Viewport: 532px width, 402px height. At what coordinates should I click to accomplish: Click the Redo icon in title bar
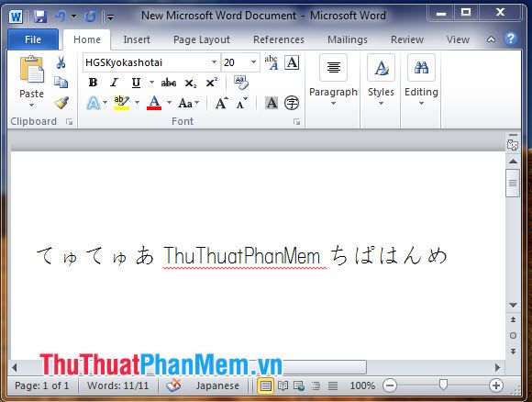pos(90,16)
